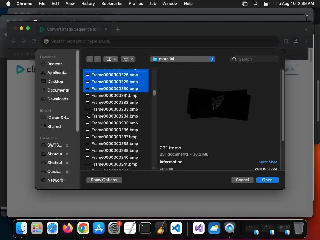Expand the Chrome tab search chevron

click(306, 29)
